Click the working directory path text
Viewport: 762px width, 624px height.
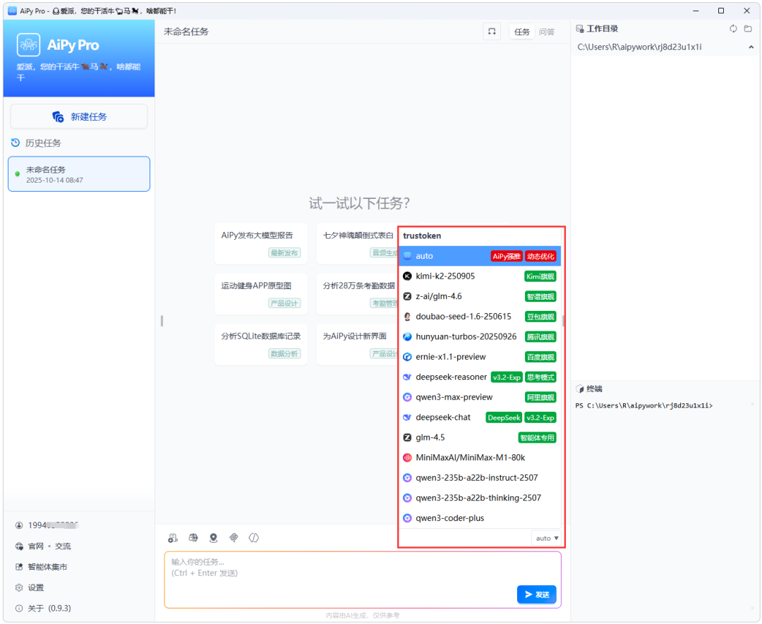[x=639, y=47]
